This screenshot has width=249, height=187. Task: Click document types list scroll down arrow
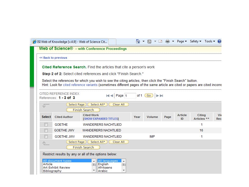click(94, 170)
